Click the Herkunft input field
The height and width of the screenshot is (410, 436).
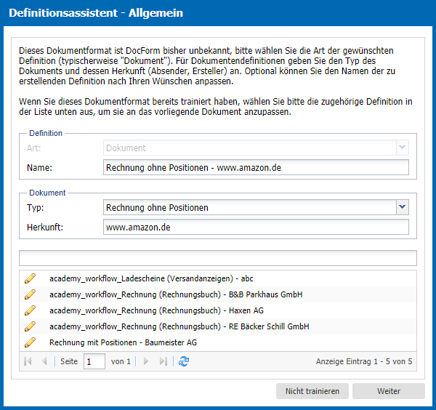[x=256, y=227]
